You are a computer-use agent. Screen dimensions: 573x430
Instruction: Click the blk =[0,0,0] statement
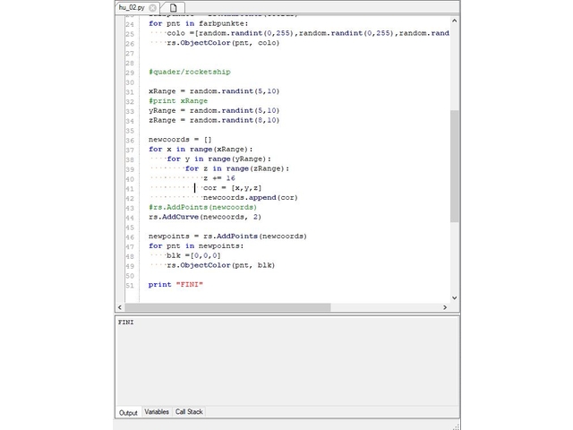193,255
